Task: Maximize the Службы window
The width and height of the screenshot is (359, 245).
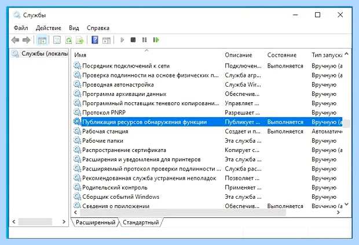Action: pos(317,15)
